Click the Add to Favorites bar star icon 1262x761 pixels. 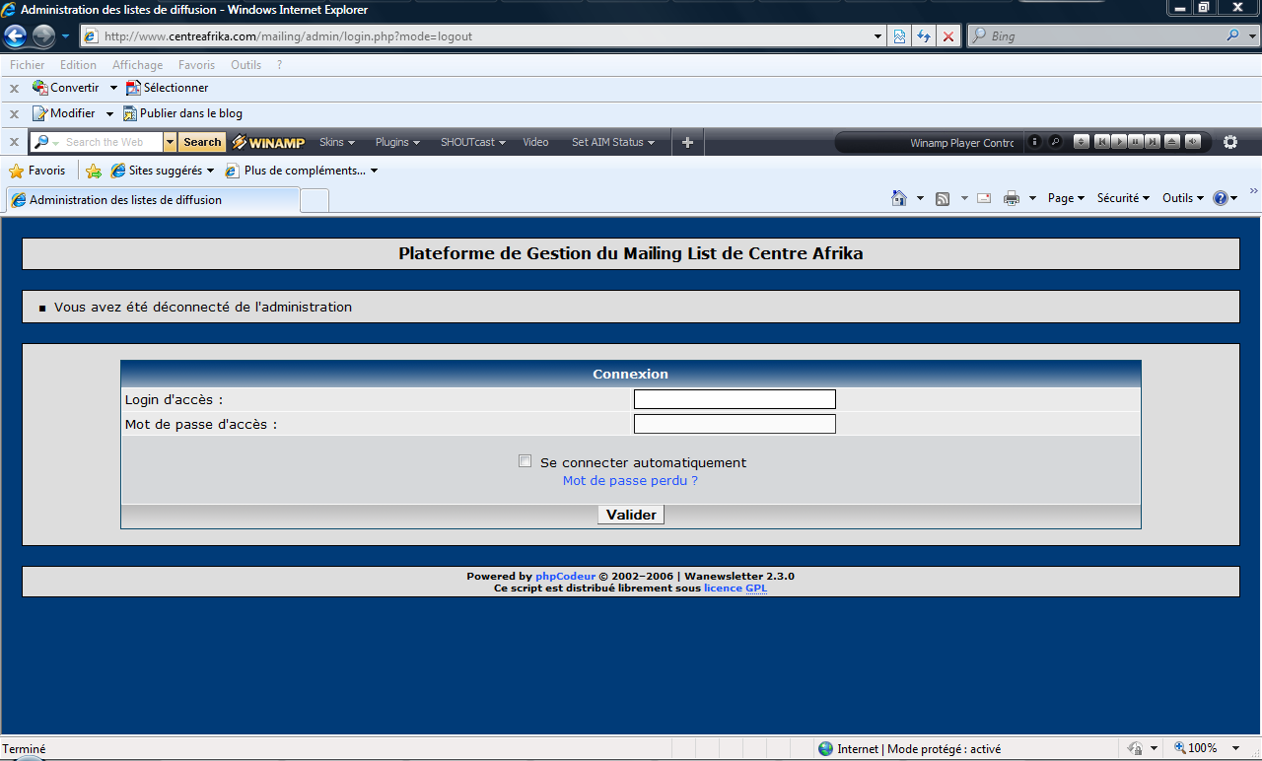tap(94, 171)
